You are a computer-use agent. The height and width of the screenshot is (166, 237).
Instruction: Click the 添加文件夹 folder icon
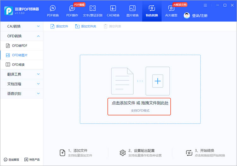tap(77, 27)
